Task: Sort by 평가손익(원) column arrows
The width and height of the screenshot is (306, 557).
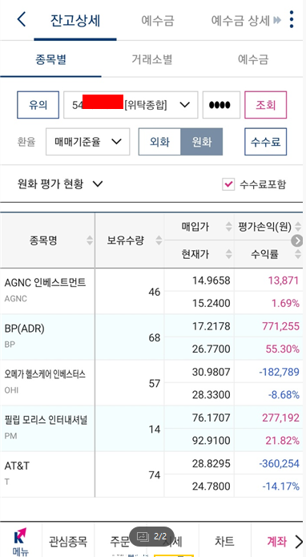Action: click(298, 226)
